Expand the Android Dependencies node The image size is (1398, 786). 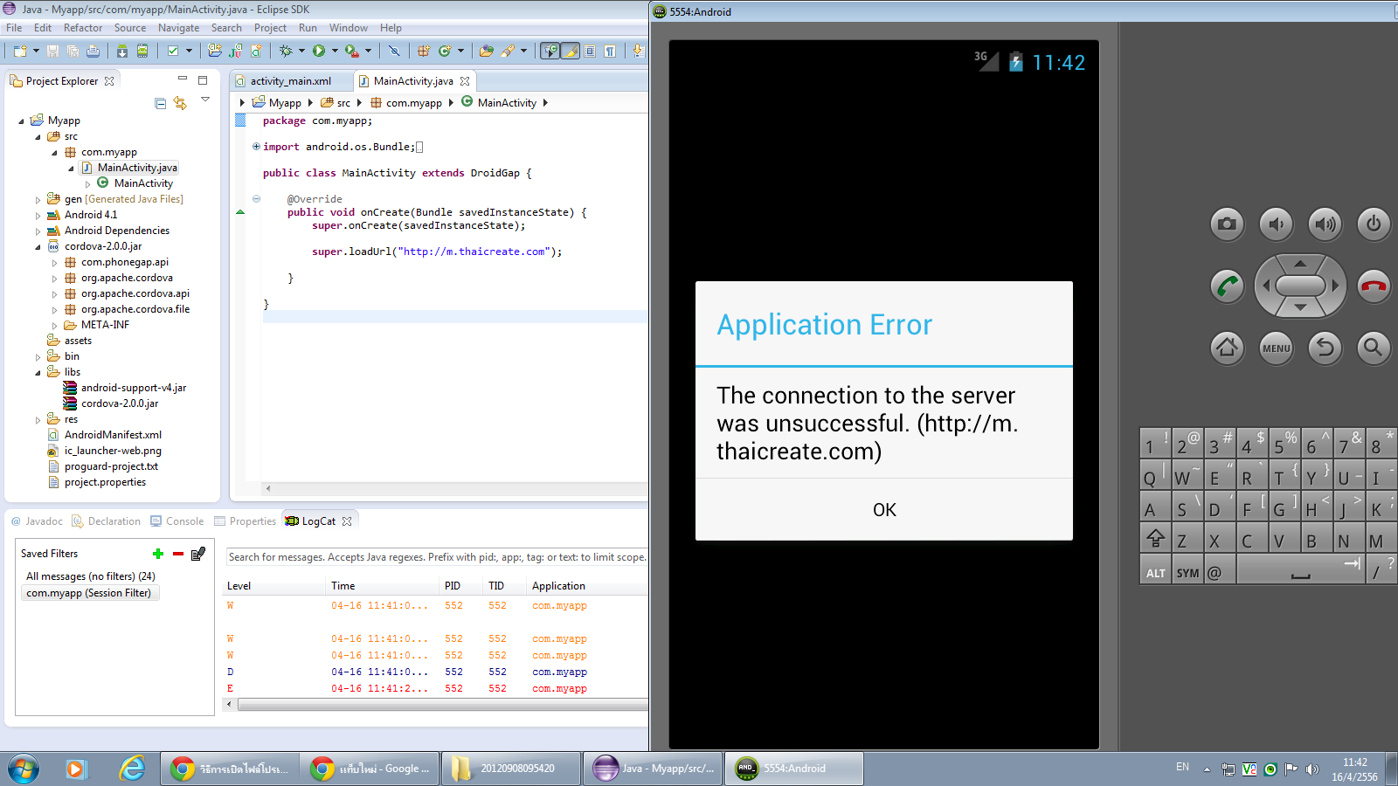(x=38, y=231)
